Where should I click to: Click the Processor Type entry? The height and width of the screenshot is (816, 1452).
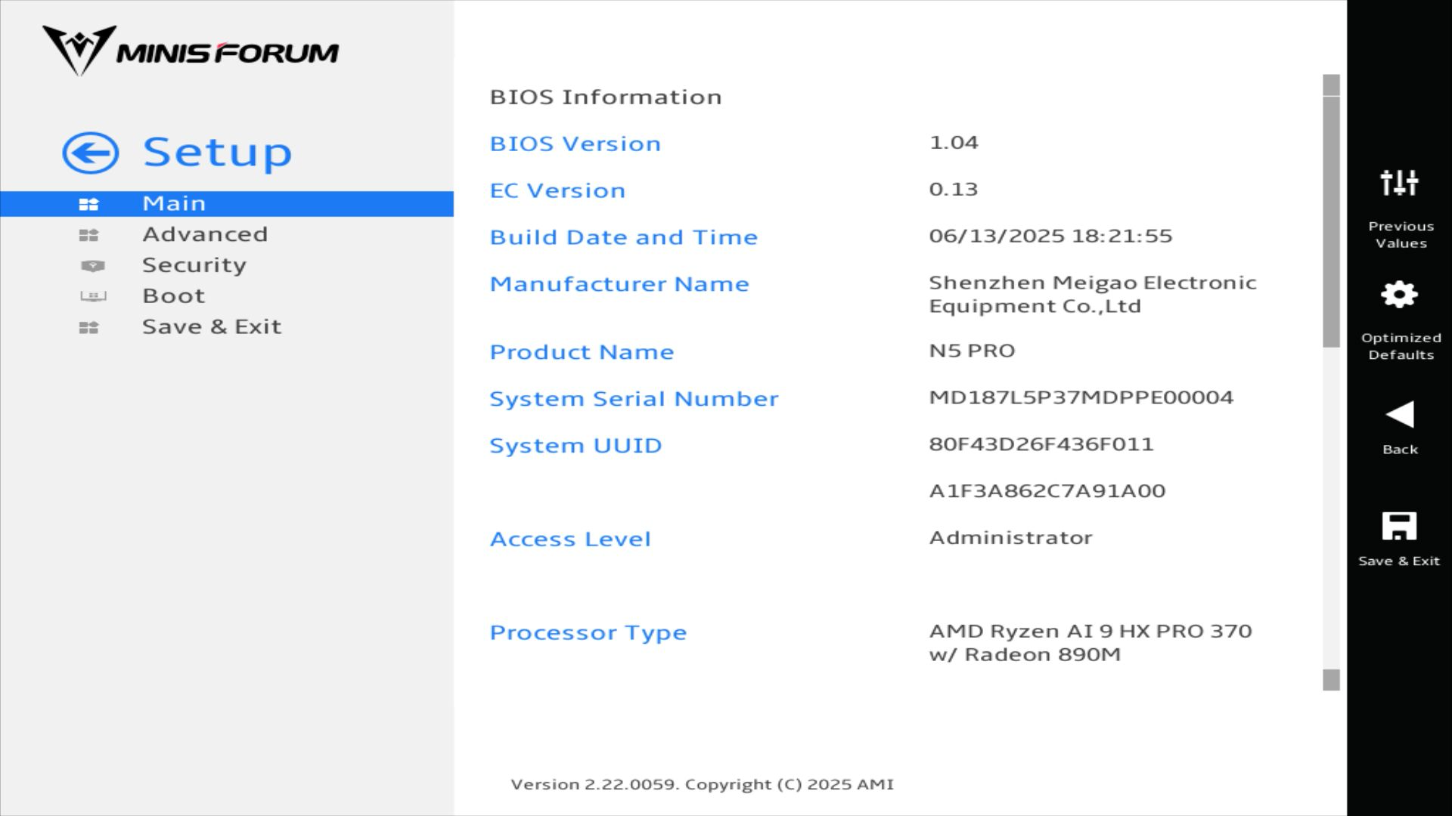pos(588,632)
